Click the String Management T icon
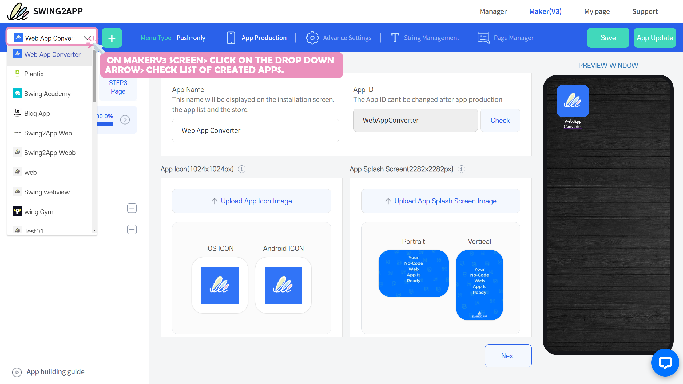Viewport: 683px width, 384px height. click(395, 38)
